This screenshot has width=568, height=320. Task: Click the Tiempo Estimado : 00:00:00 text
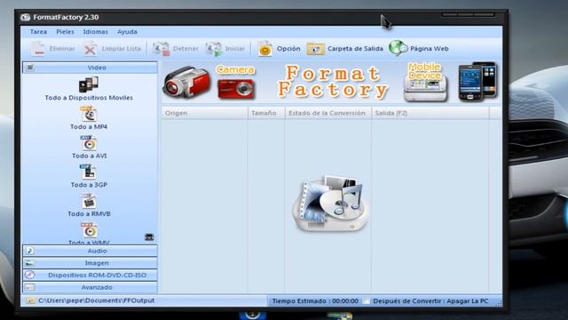[x=315, y=301]
